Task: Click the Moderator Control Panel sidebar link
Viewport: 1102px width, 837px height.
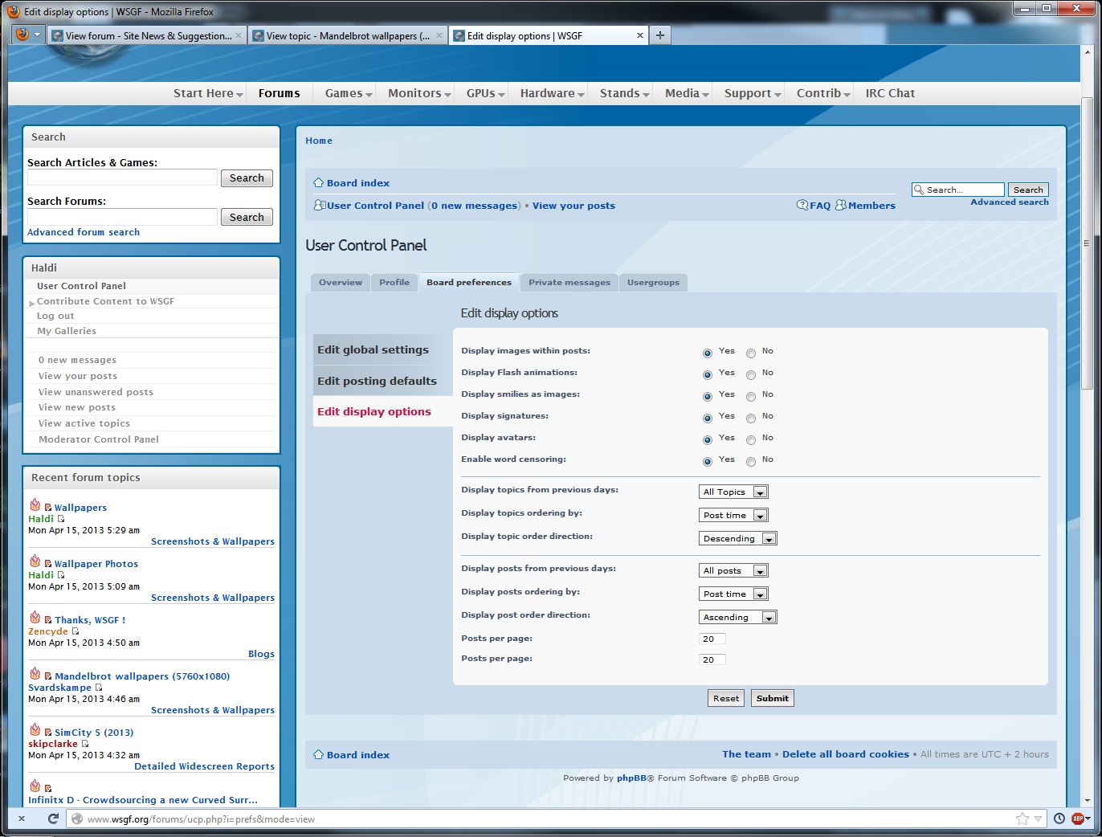Action: [x=99, y=439]
